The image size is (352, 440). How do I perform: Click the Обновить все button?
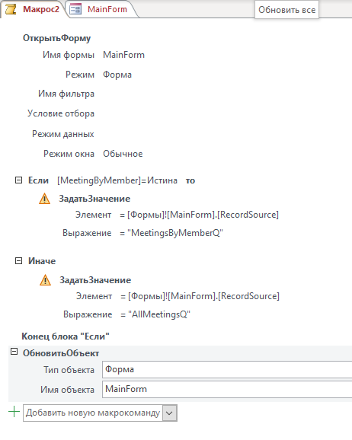[x=286, y=10]
